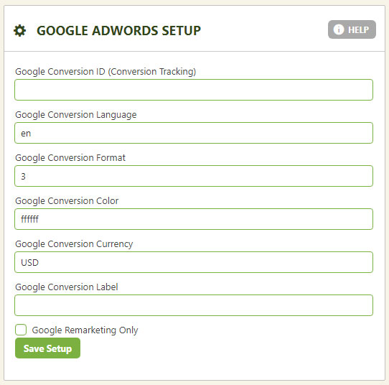Click the ffffff Conversion Color field
This screenshot has width=389, height=385.
[x=194, y=219]
